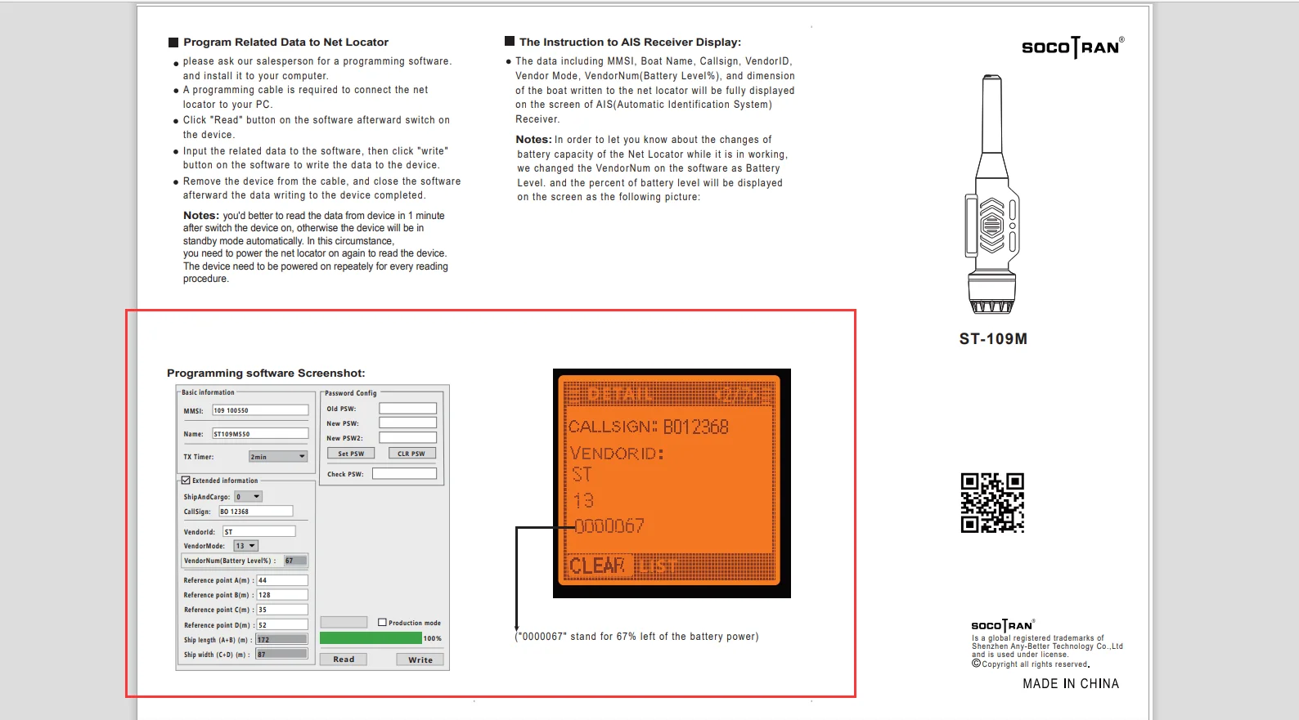This screenshot has width=1299, height=720.
Task: Click the MMSI input field
Action: [260, 410]
